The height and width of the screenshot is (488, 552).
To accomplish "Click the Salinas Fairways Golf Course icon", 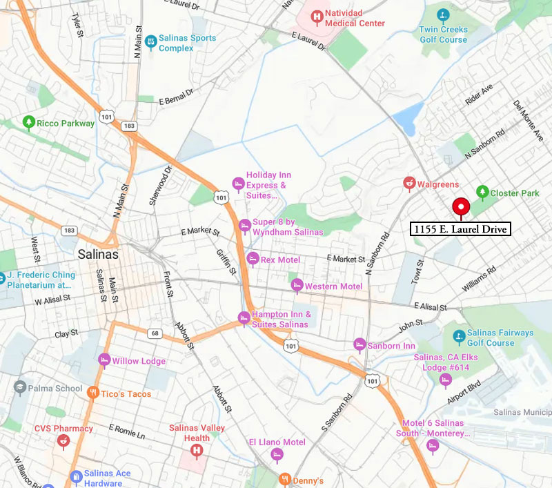I will [x=459, y=336].
